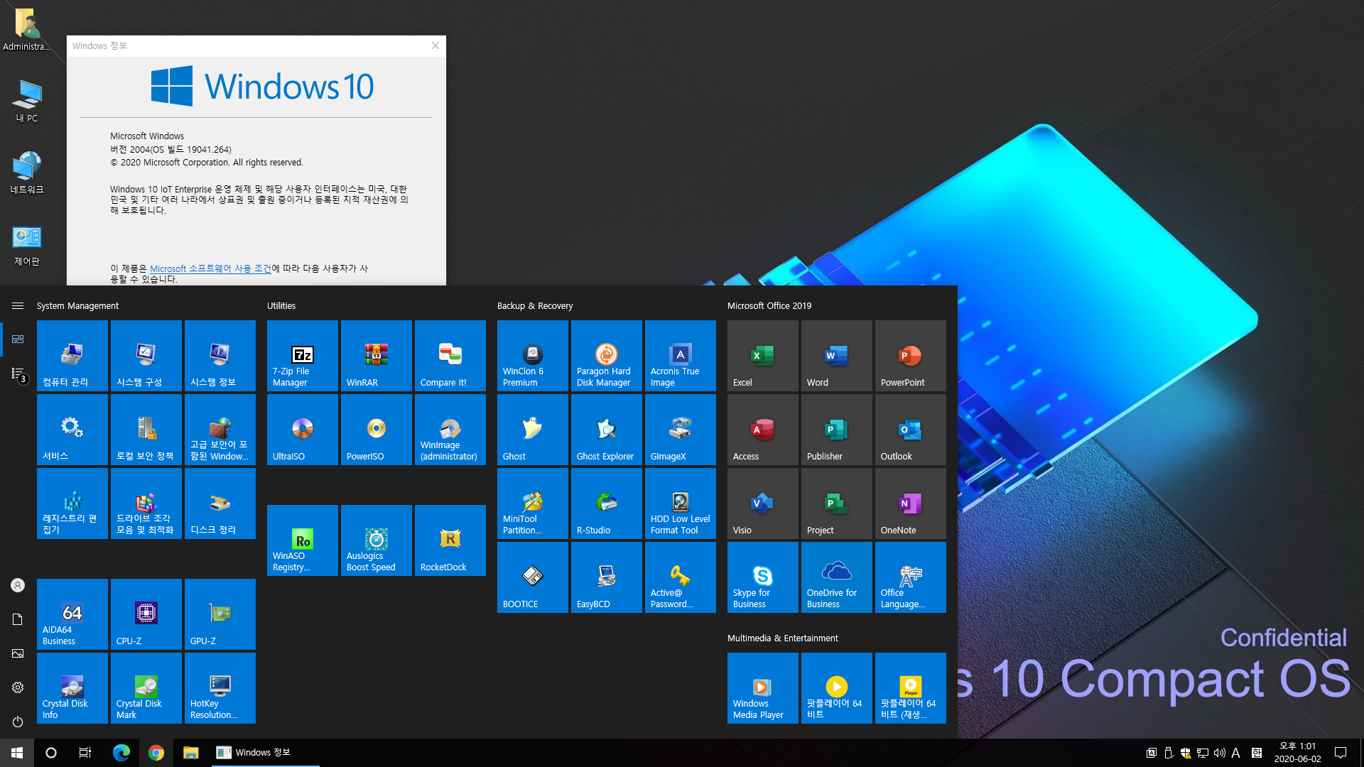Launch UltraISO tile
1364x767 pixels.
[303, 430]
